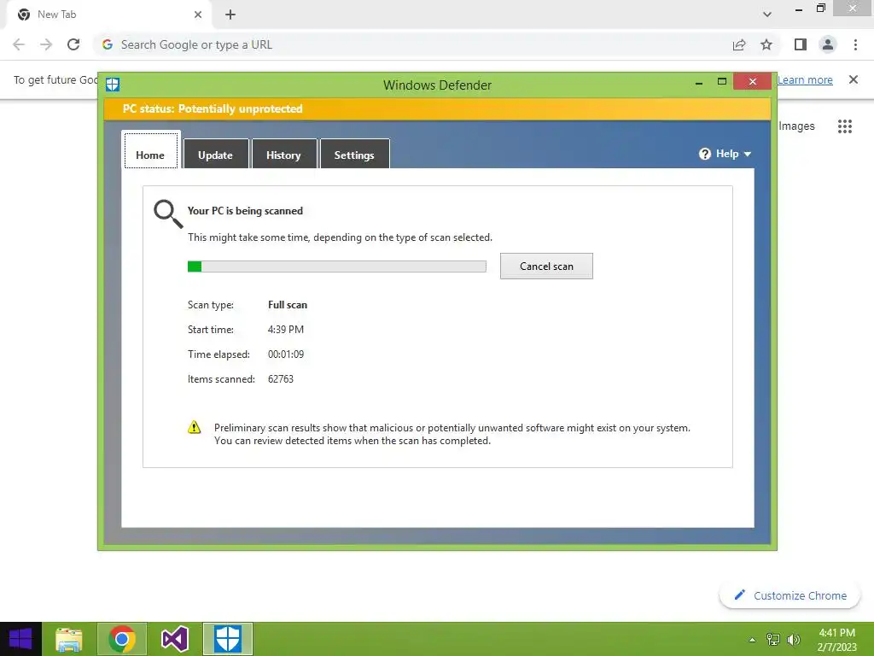Reload the Chrome page
Viewport: 874px width, 656px height.
click(x=73, y=44)
